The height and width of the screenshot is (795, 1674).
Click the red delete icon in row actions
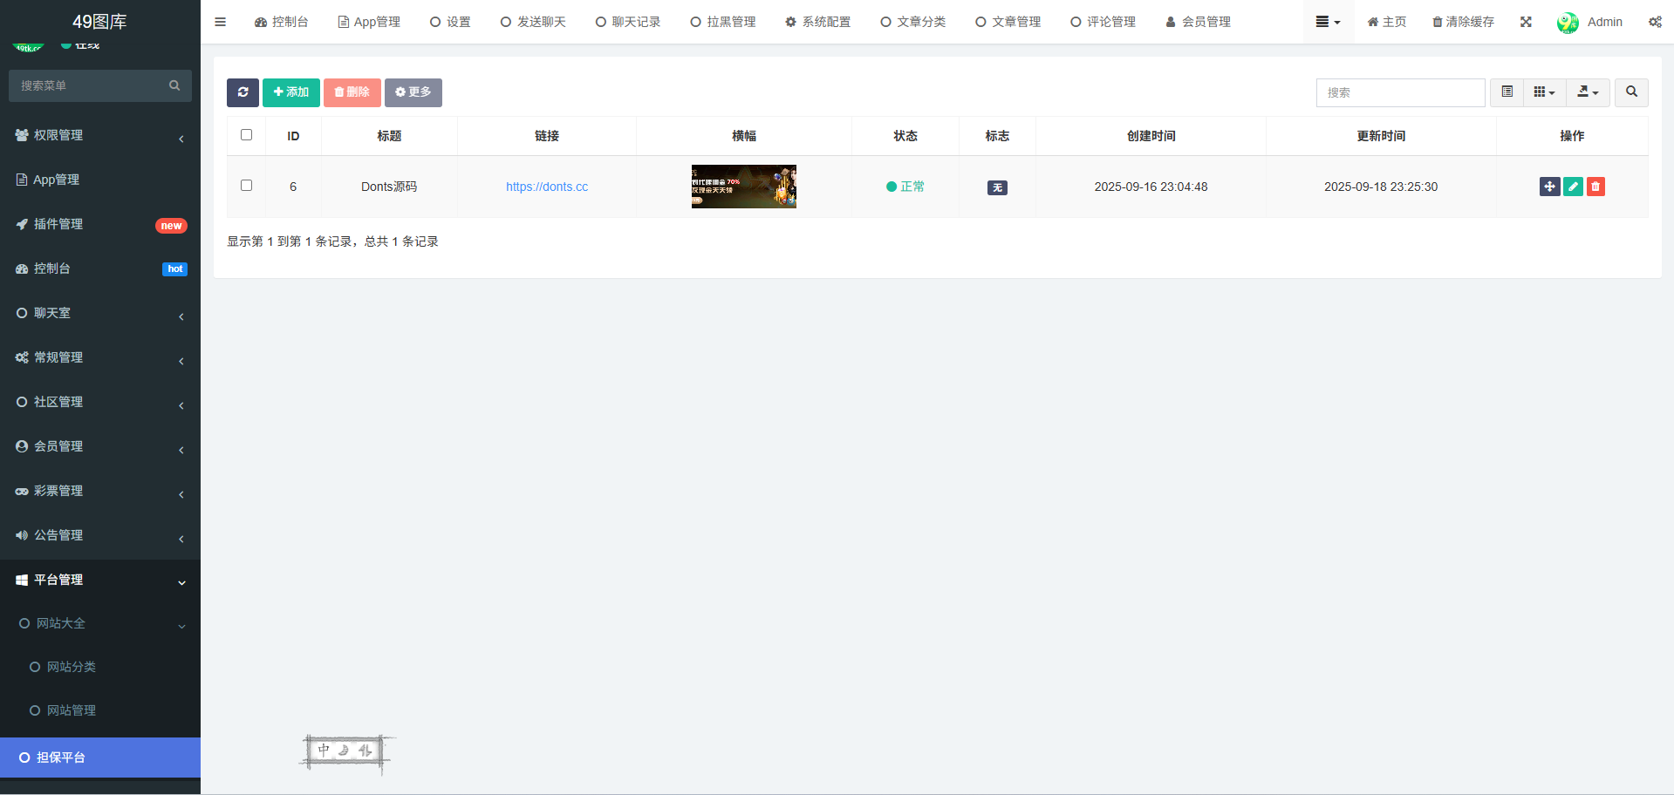click(1595, 187)
